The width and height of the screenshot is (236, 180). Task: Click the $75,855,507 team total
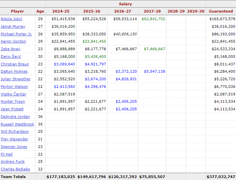(x=152, y=177)
